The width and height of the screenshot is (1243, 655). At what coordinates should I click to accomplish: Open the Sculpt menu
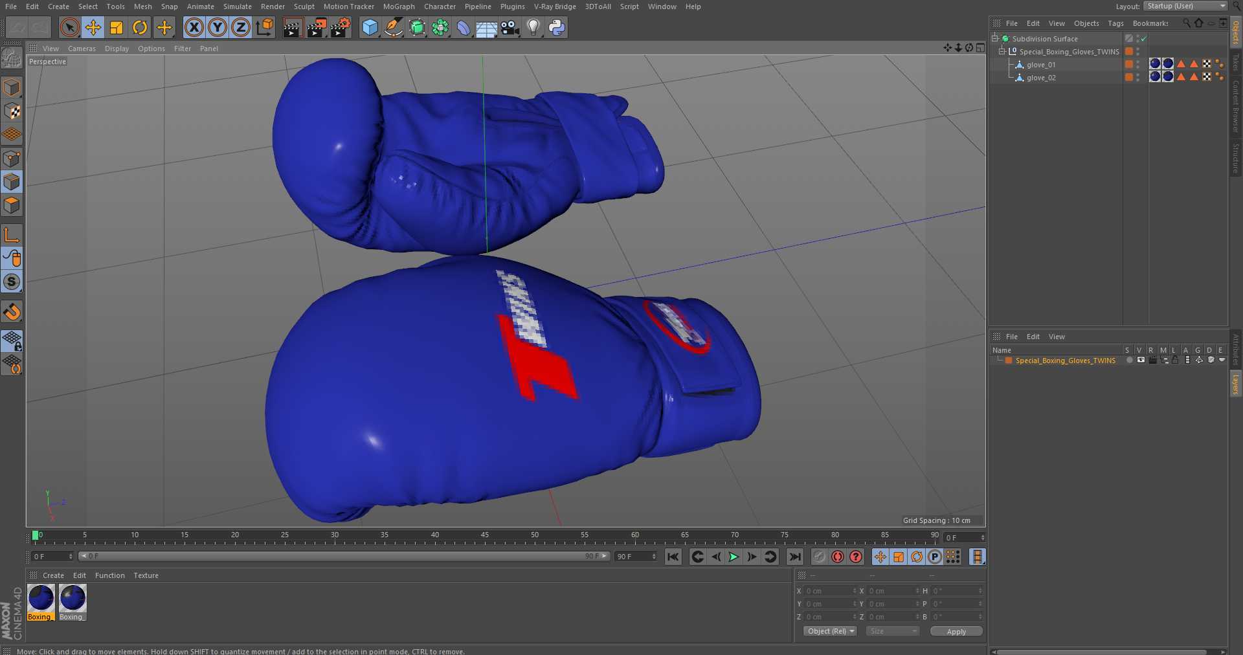tap(304, 6)
